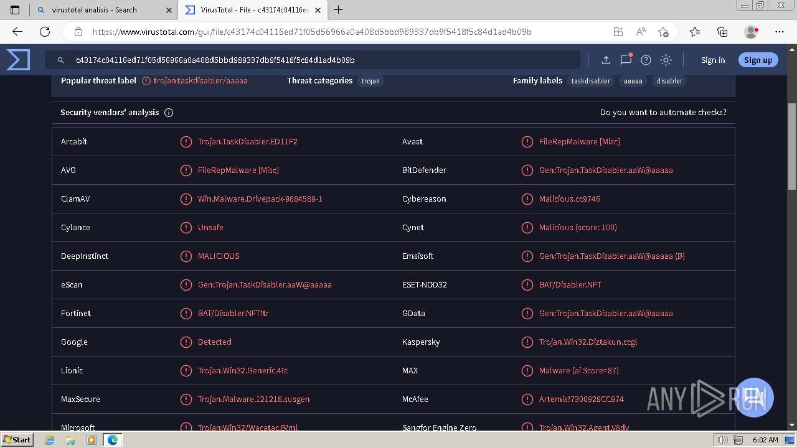Refresh the current page
The height and width of the screenshot is (448, 797).
click(45, 32)
